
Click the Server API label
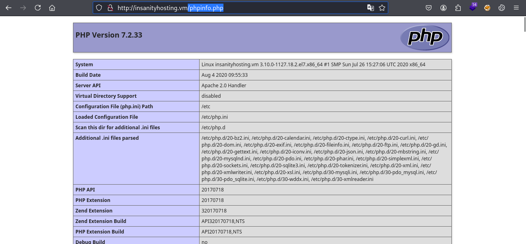[x=88, y=86]
